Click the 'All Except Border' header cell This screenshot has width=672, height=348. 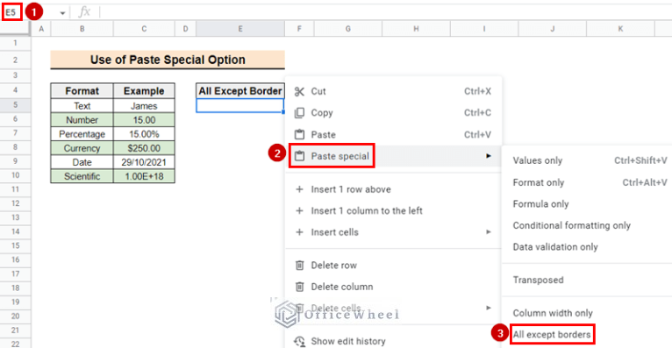pyautogui.click(x=240, y=91)
